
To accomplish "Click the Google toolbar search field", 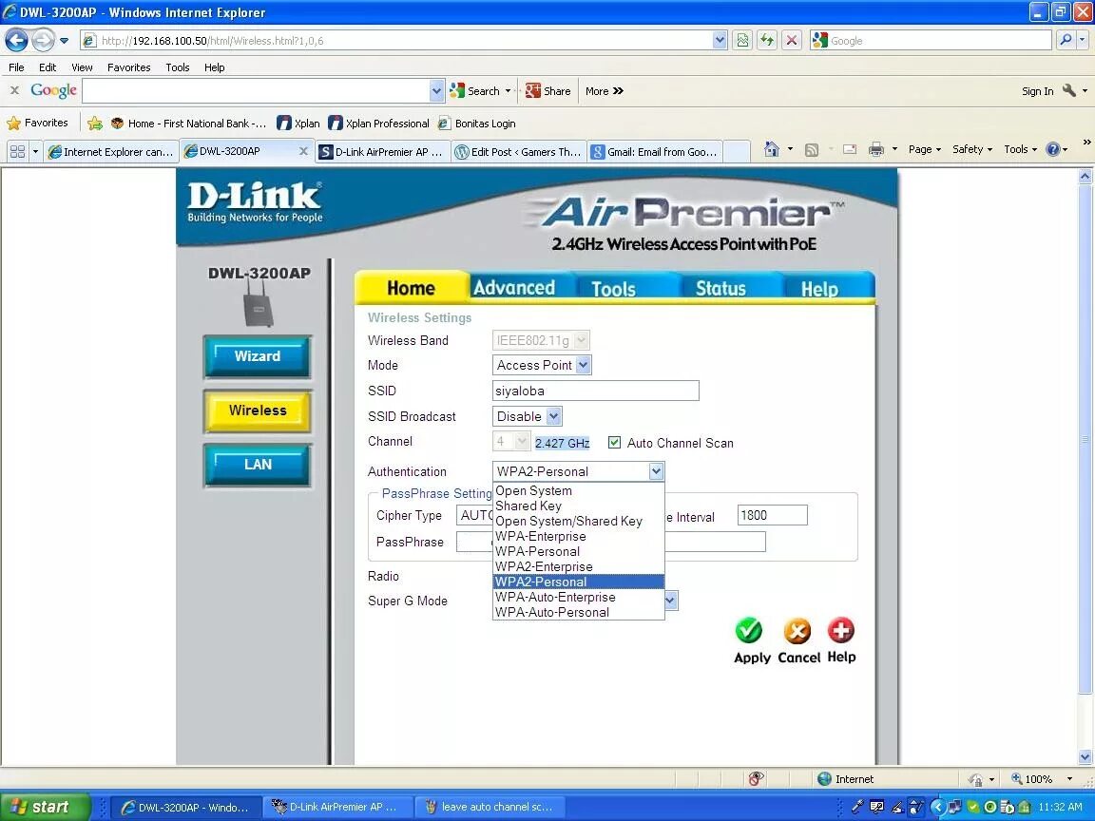I will (x=257, y=91).
